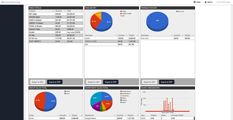Screen dimensions: 233x120
Task: Sort Finalise Key by Total(£) column
Action: coord(133,35)
